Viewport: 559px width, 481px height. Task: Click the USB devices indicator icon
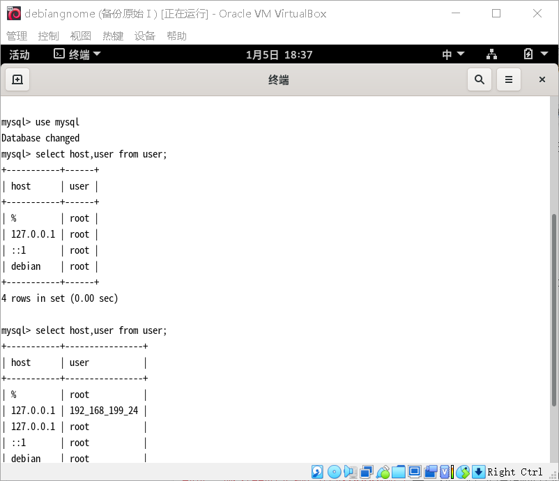click(383, 472)
